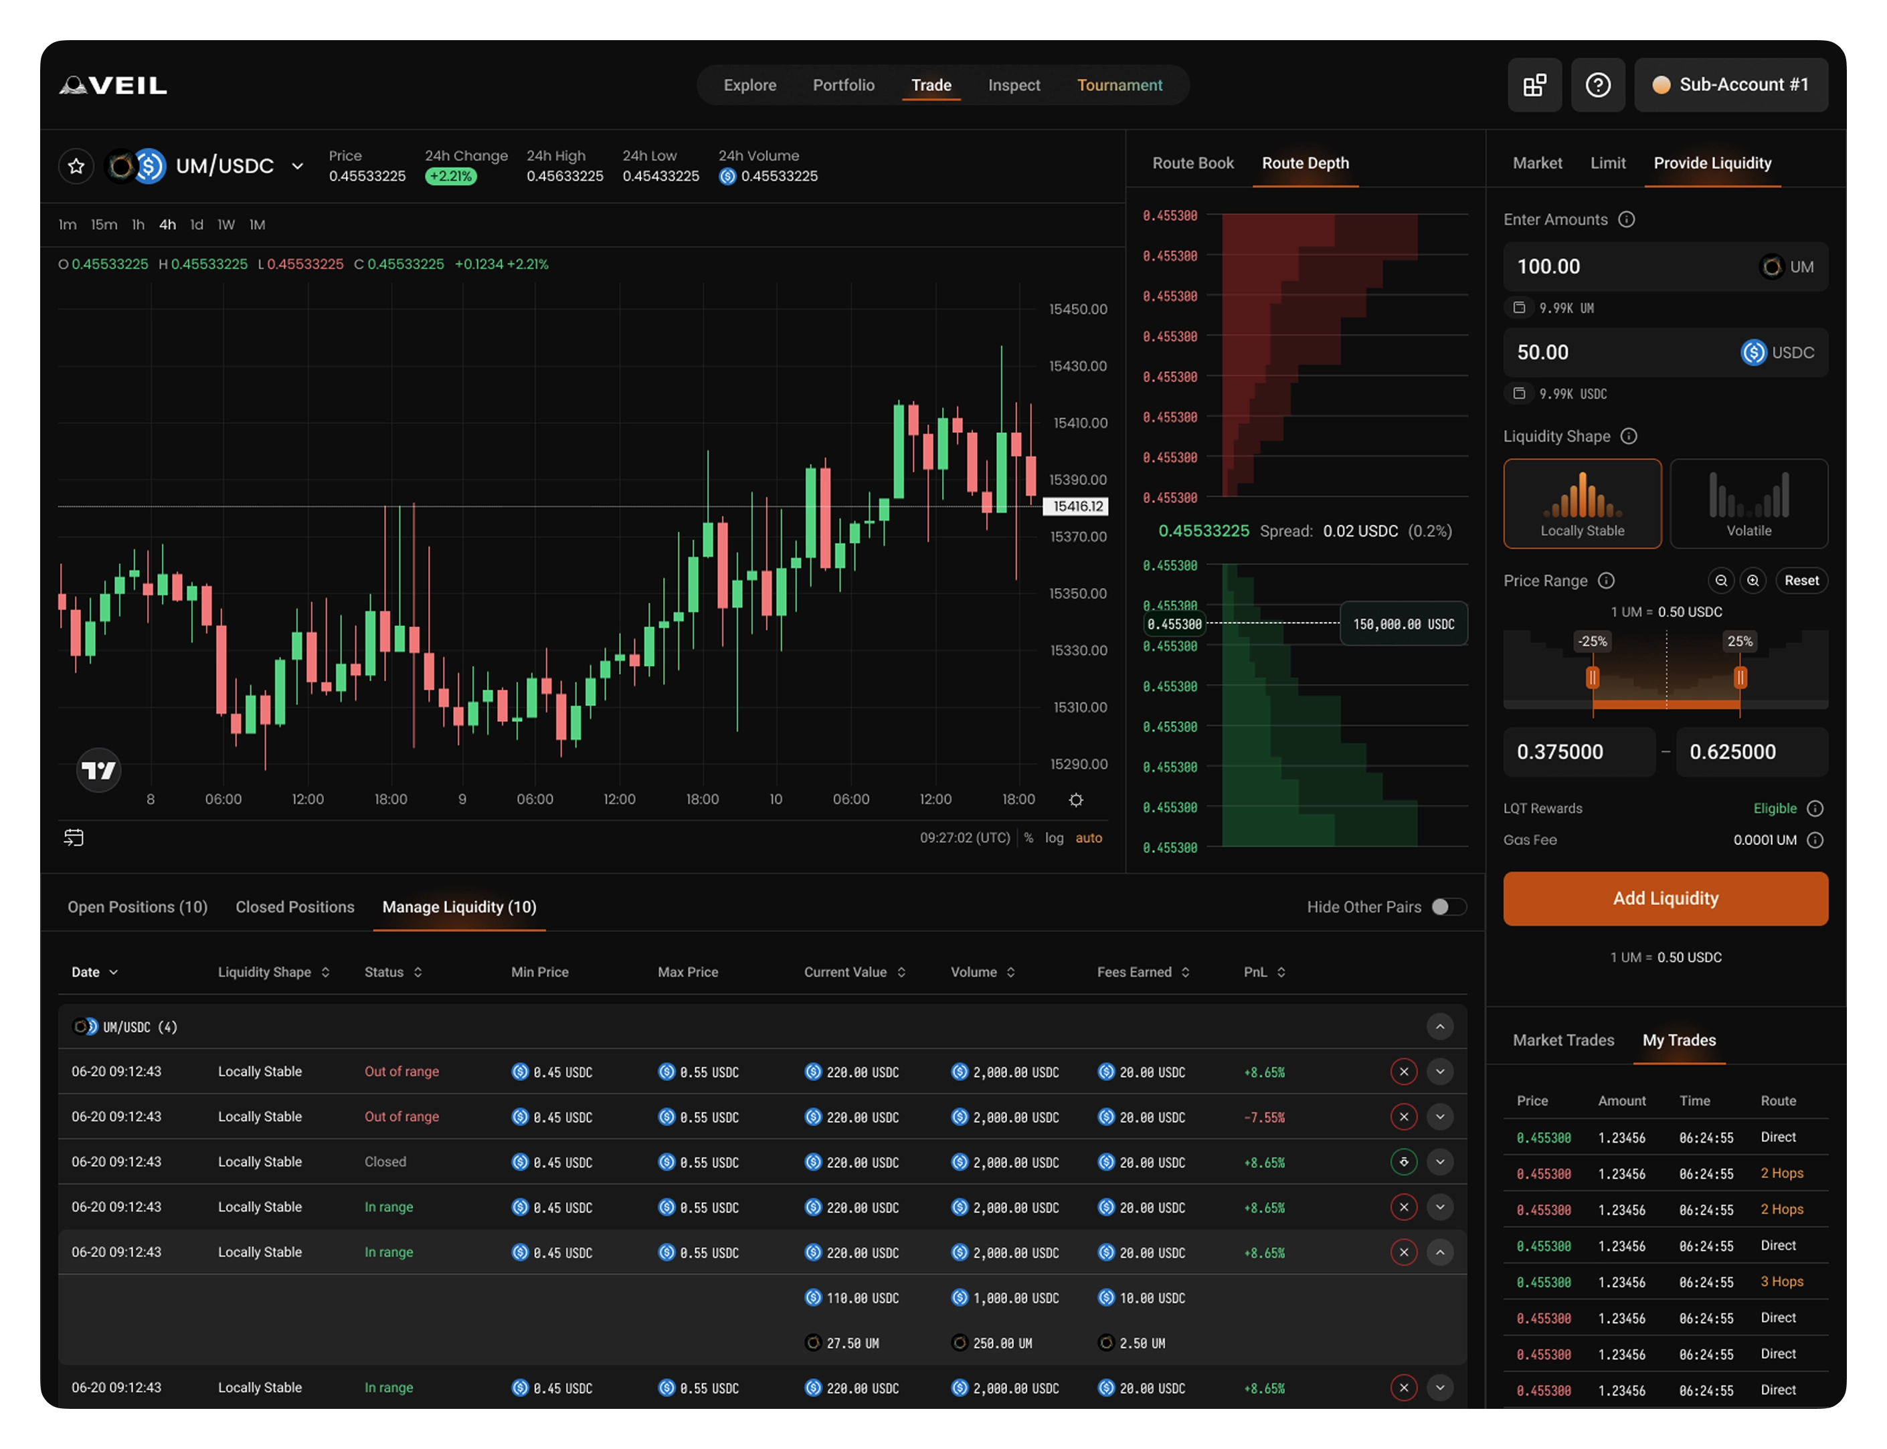Open the Limit order tab

click(1609, 163)
